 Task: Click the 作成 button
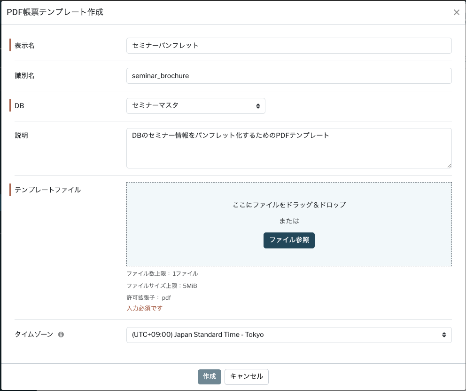(209, 376)
